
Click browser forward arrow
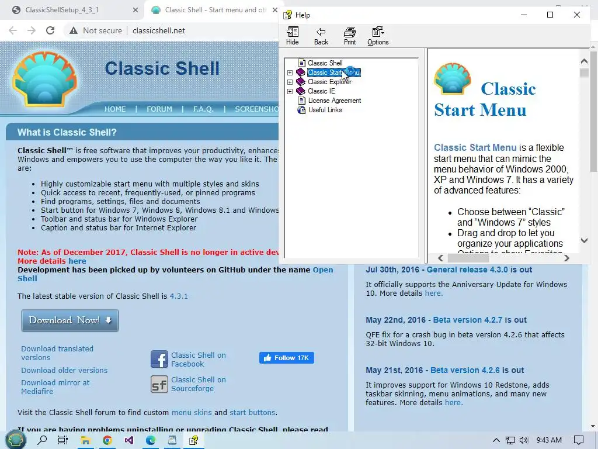pyautogui.click(x=32, y=30)
